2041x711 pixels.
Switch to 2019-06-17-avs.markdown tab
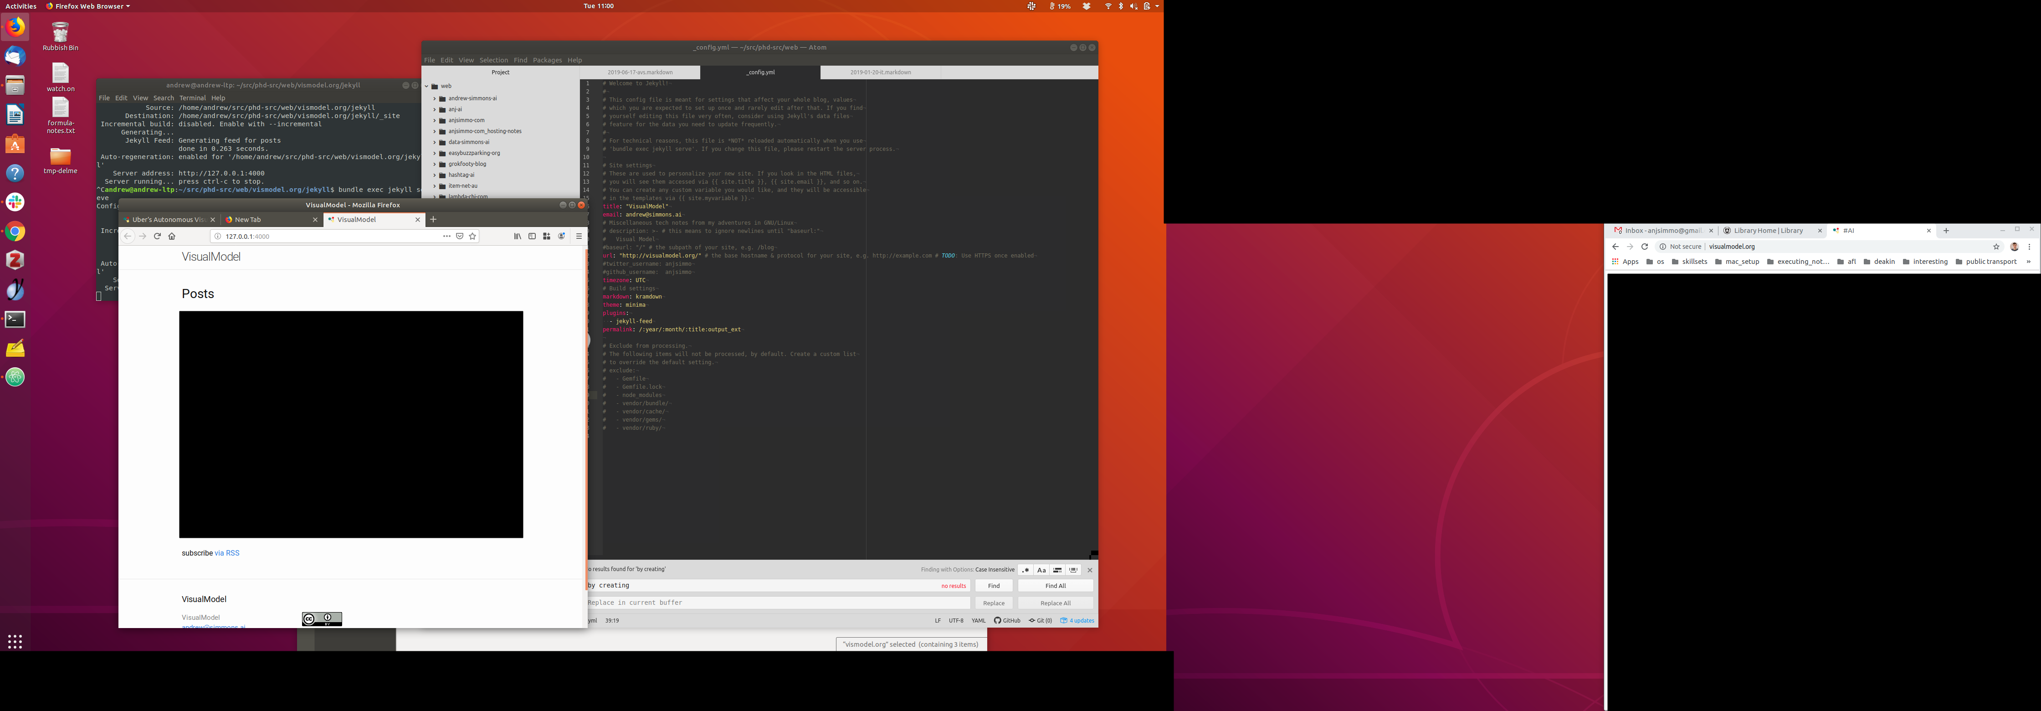pos(640,72)
